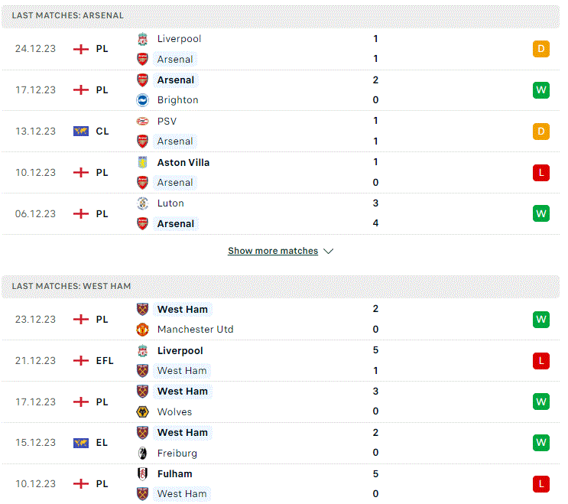568x504 pixels.
Task: Click the Luton club crest icon
Action: pyautogui.click(x=143, y=203)
